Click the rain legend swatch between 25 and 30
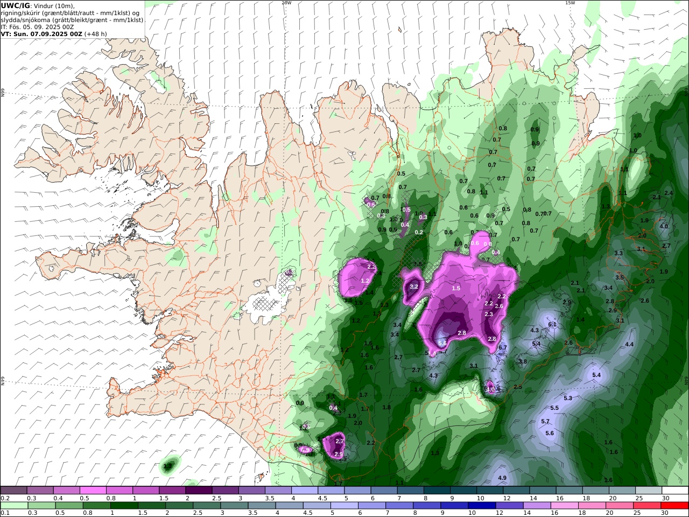The image size is (689, 517). [646, 506]
